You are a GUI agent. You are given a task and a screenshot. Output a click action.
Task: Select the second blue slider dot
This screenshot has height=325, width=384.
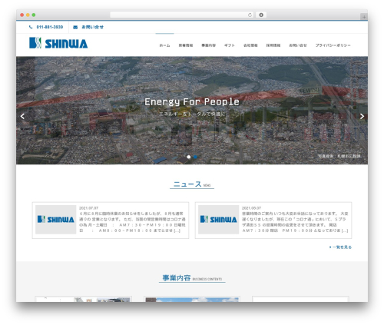(195, 157)
